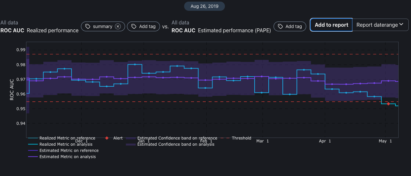The width and height of the screenshot is (411, 176).
Task: Click the chevron arrow on Report daterange
Action: [x=402, y=25]
